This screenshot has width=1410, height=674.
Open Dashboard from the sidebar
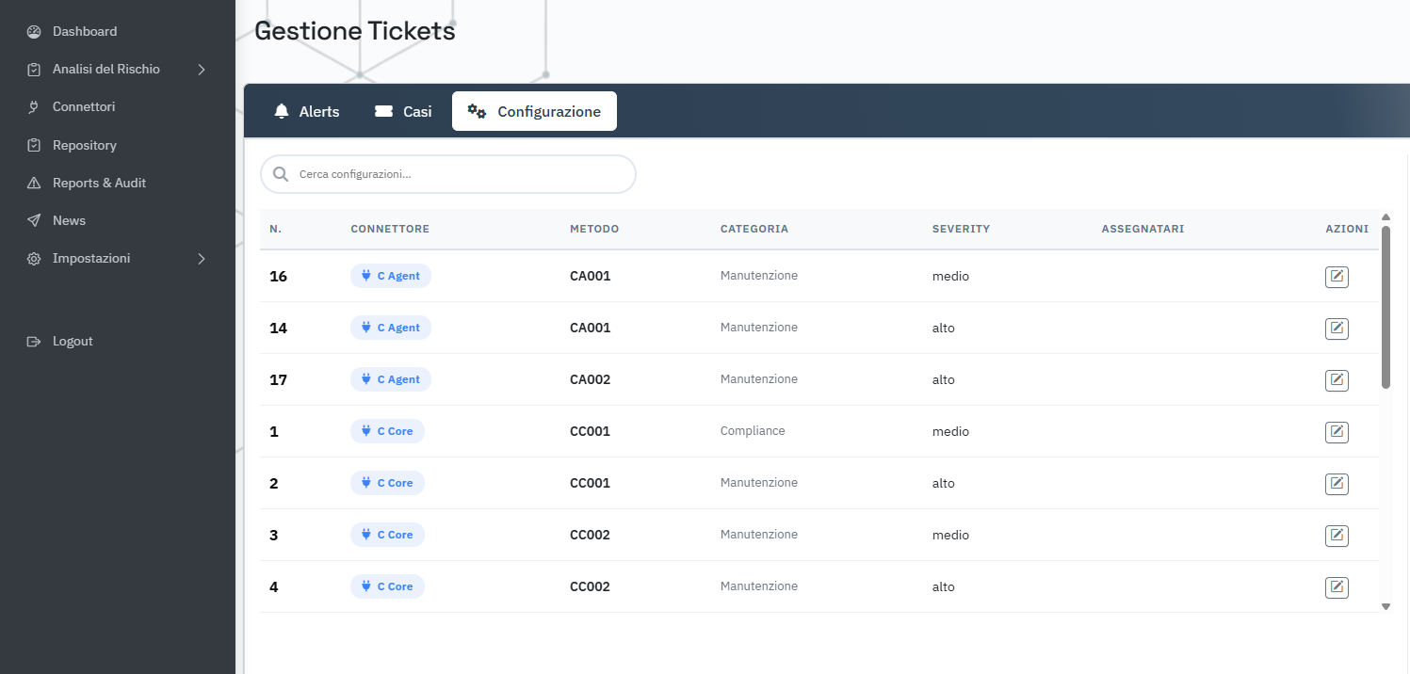85,32
